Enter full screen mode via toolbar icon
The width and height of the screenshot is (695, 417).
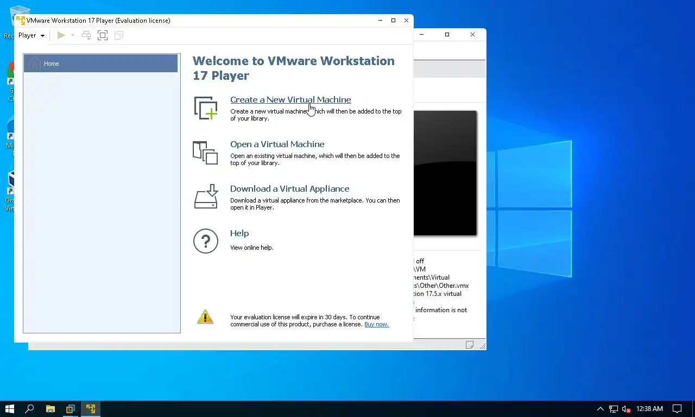tap(103, 35)
